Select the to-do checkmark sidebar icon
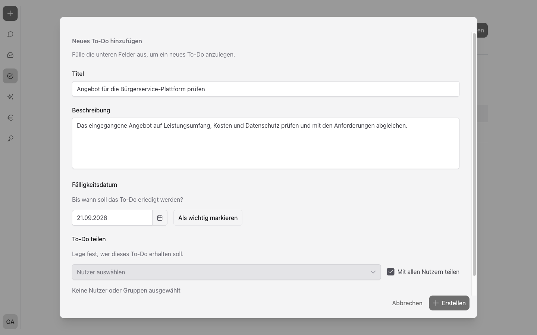 (10, 76)
